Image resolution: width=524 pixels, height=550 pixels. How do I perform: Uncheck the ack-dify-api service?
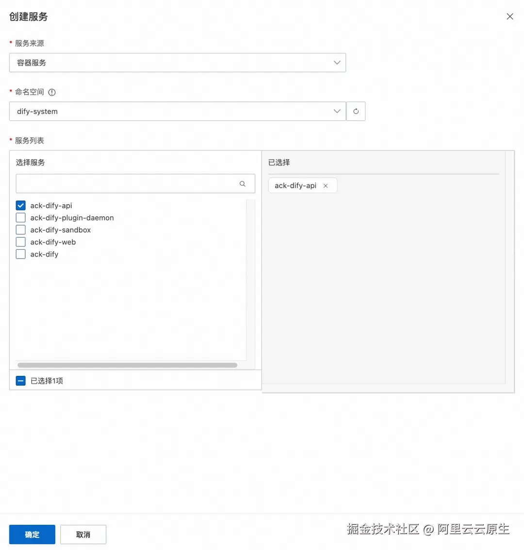coord(20,205)
